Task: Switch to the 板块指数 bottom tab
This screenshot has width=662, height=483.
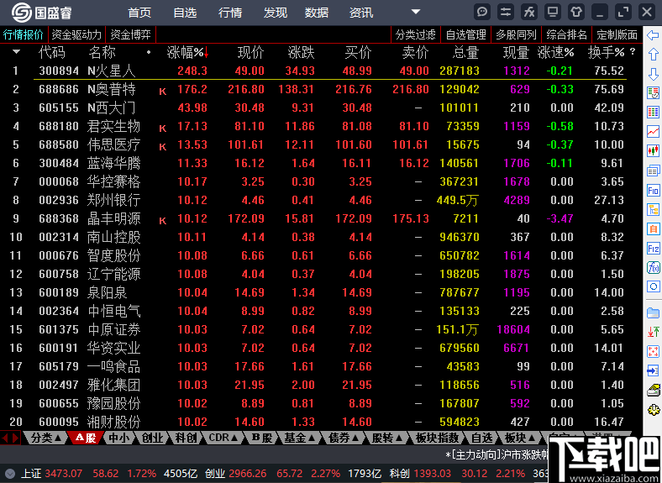Action: 437,438
